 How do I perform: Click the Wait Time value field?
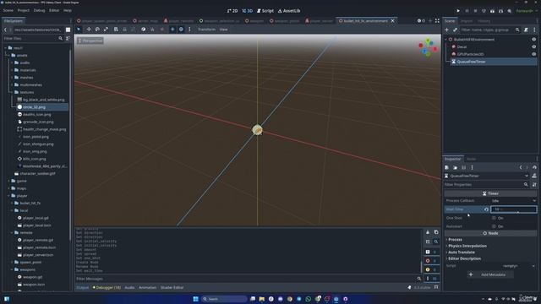tap(514, 209)
